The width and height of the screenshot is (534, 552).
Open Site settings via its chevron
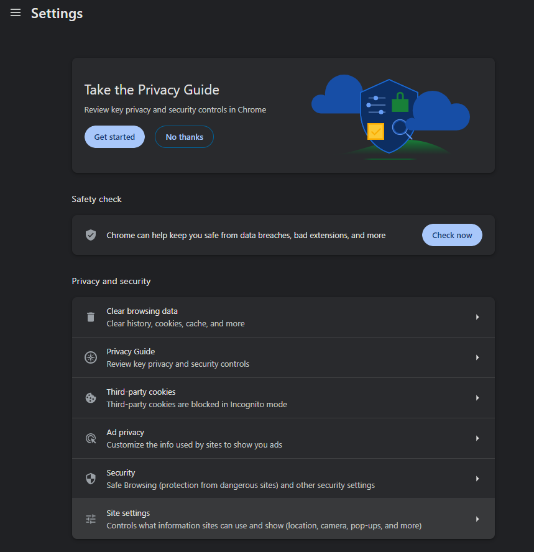click(477, 519)
